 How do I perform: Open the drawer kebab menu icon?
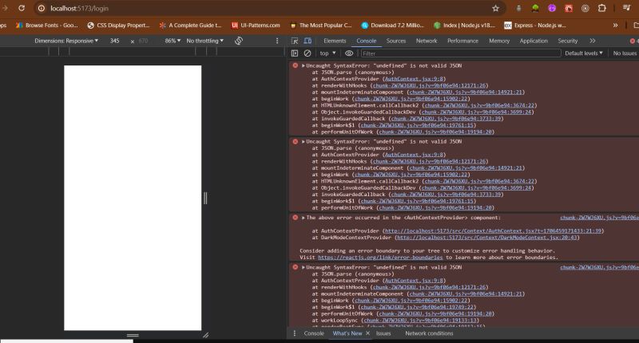(294, 333)
